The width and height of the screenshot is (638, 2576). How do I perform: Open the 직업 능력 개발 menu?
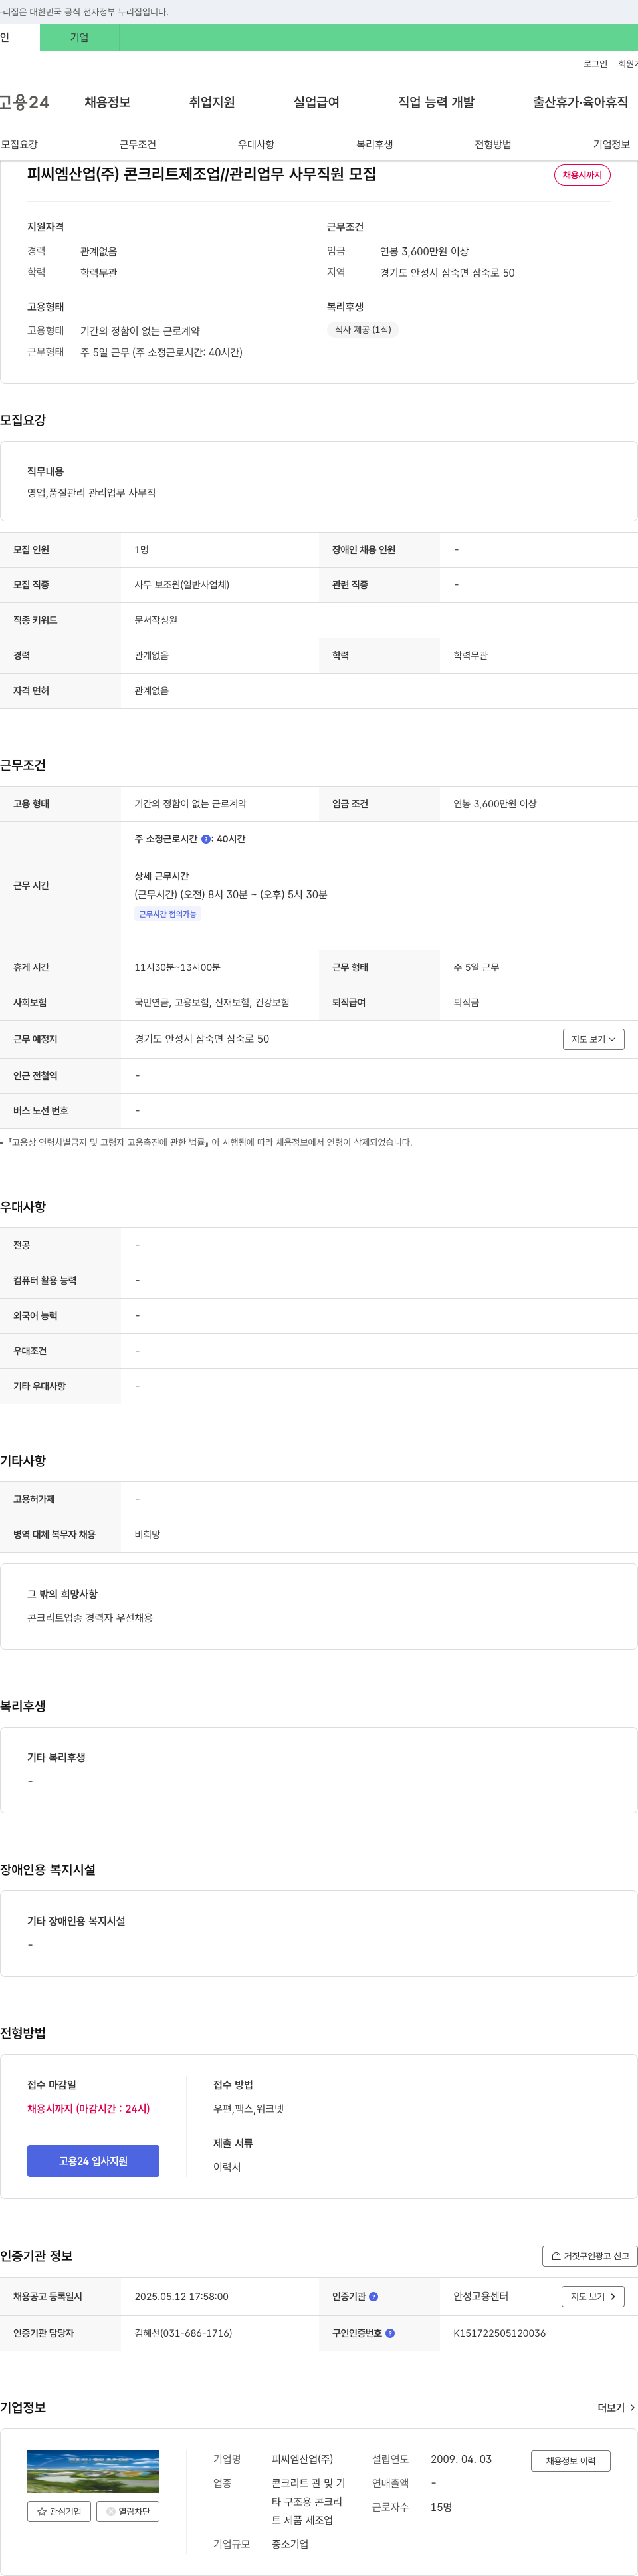coord(436,102)
